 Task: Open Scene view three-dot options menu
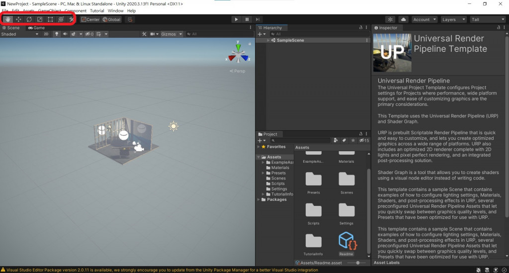point(251,27)
